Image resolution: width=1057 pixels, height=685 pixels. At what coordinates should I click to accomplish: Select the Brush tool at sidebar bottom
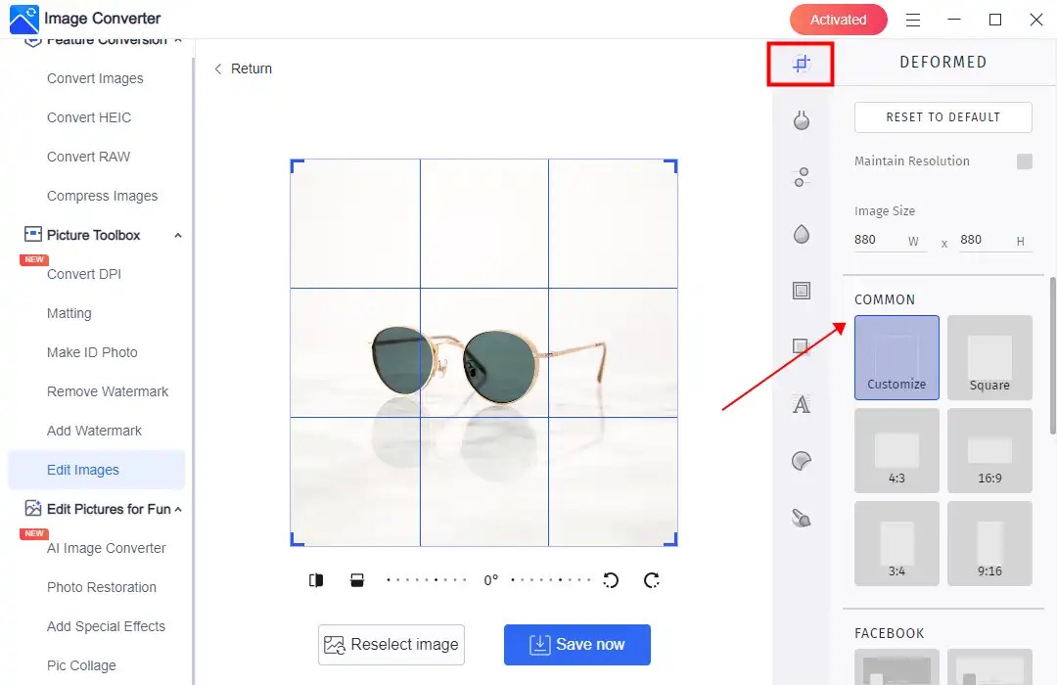802,517
